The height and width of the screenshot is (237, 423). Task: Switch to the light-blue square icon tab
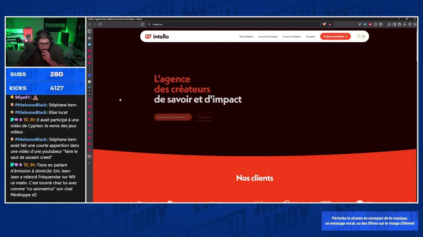click(x=89, y=44)
